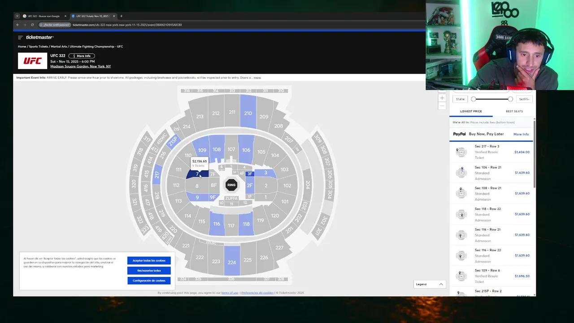Viewport: 574px width, 323px height.
Task: Select Sec 217 Row 3 resale listing
Action: point(491,152)
